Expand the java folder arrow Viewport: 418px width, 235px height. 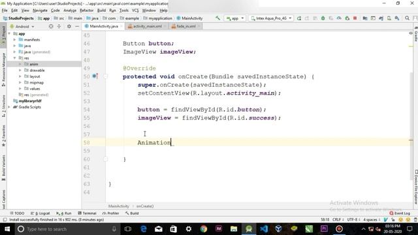click(x=14, y=46)
